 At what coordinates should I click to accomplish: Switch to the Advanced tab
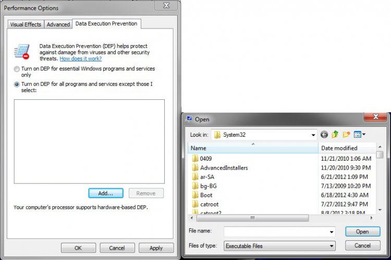(x=58, y=24)
